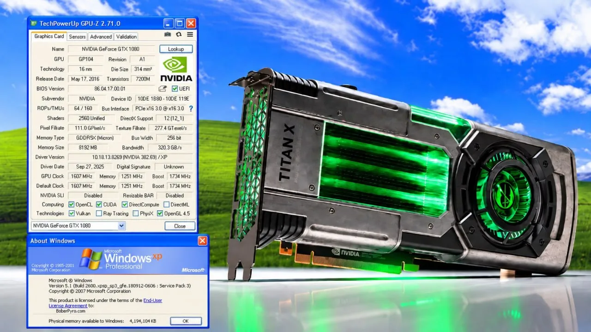Toggle the UEFI checkbox
This screenshot has width=591, height=332.
pos(175,89)
